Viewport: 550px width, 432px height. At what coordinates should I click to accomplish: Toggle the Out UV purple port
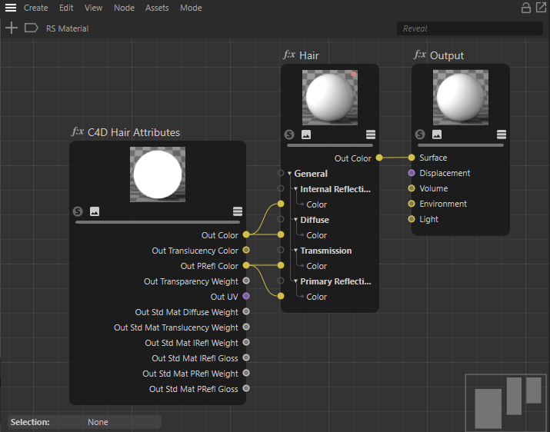[x=246, y=297]
